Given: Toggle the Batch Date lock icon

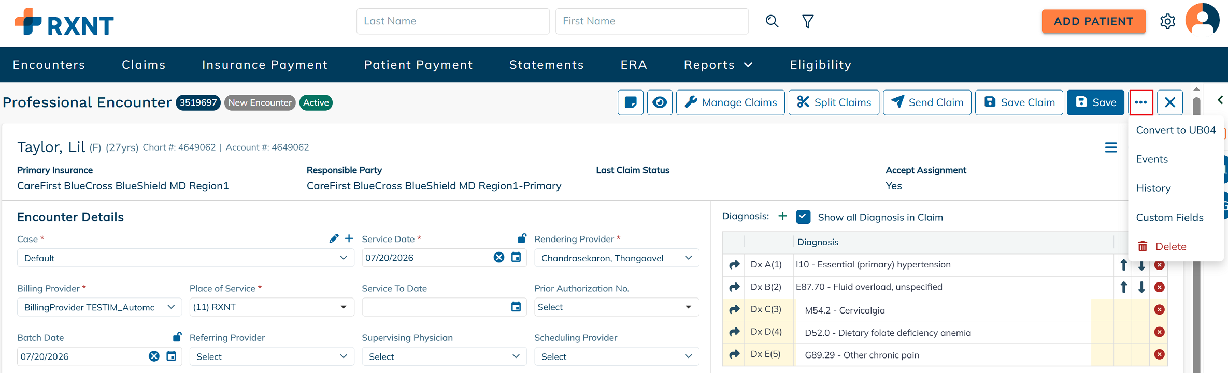Looking at the screenshot, I should click(177, 337).
